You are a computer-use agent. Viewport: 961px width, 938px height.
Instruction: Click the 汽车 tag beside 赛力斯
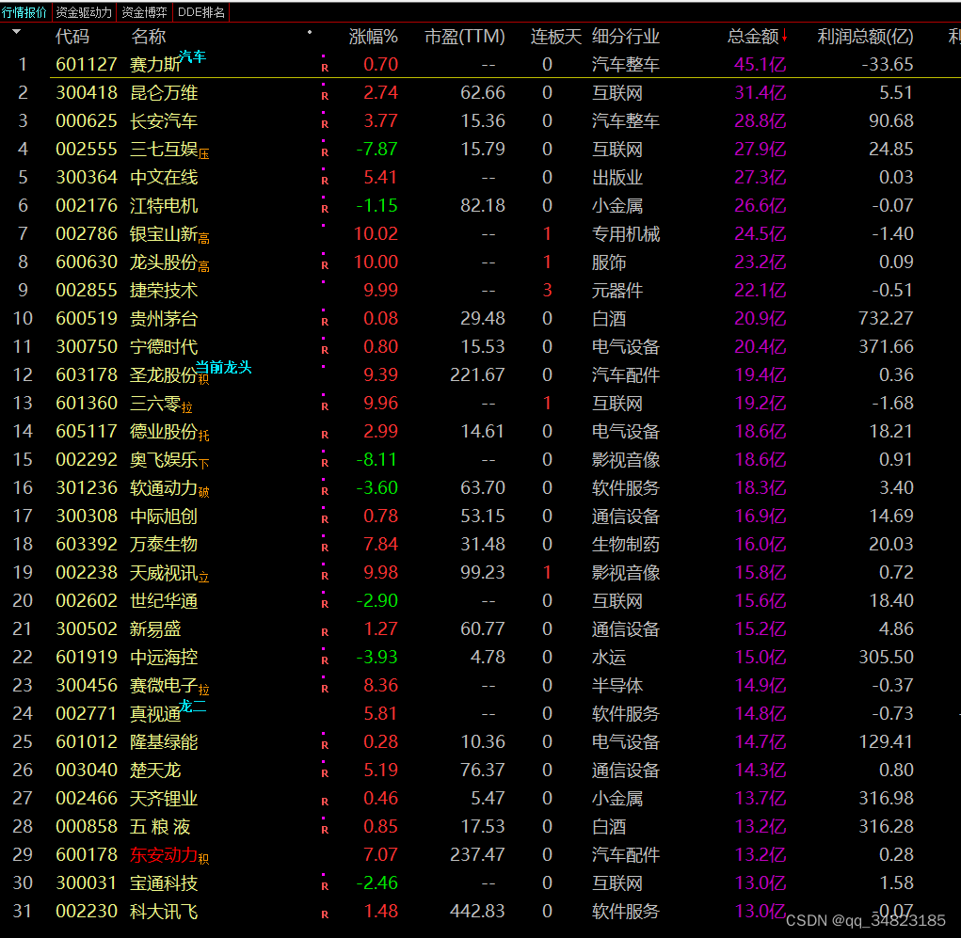point(192,56)
